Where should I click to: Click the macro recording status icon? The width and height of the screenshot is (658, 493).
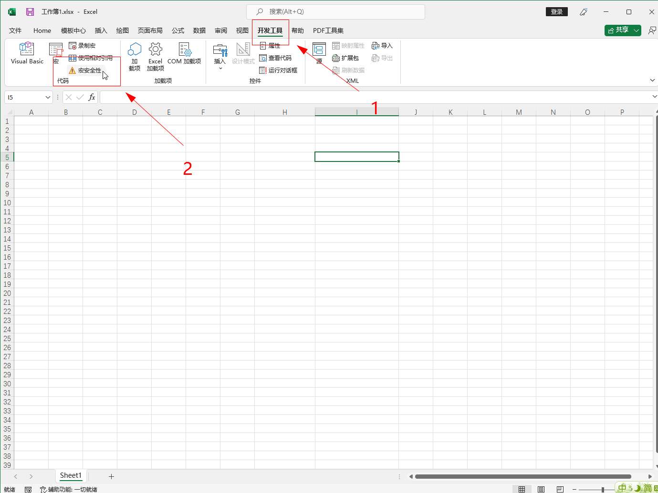click(x=28, y=489)
